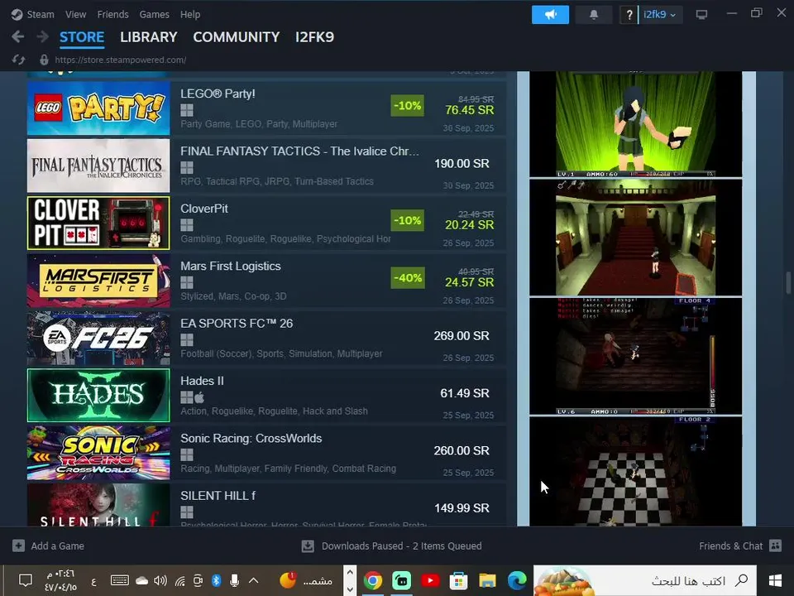Click the taskbar search box
The height and width of the screenshot is (596, 794).
(x=645, y=581)
